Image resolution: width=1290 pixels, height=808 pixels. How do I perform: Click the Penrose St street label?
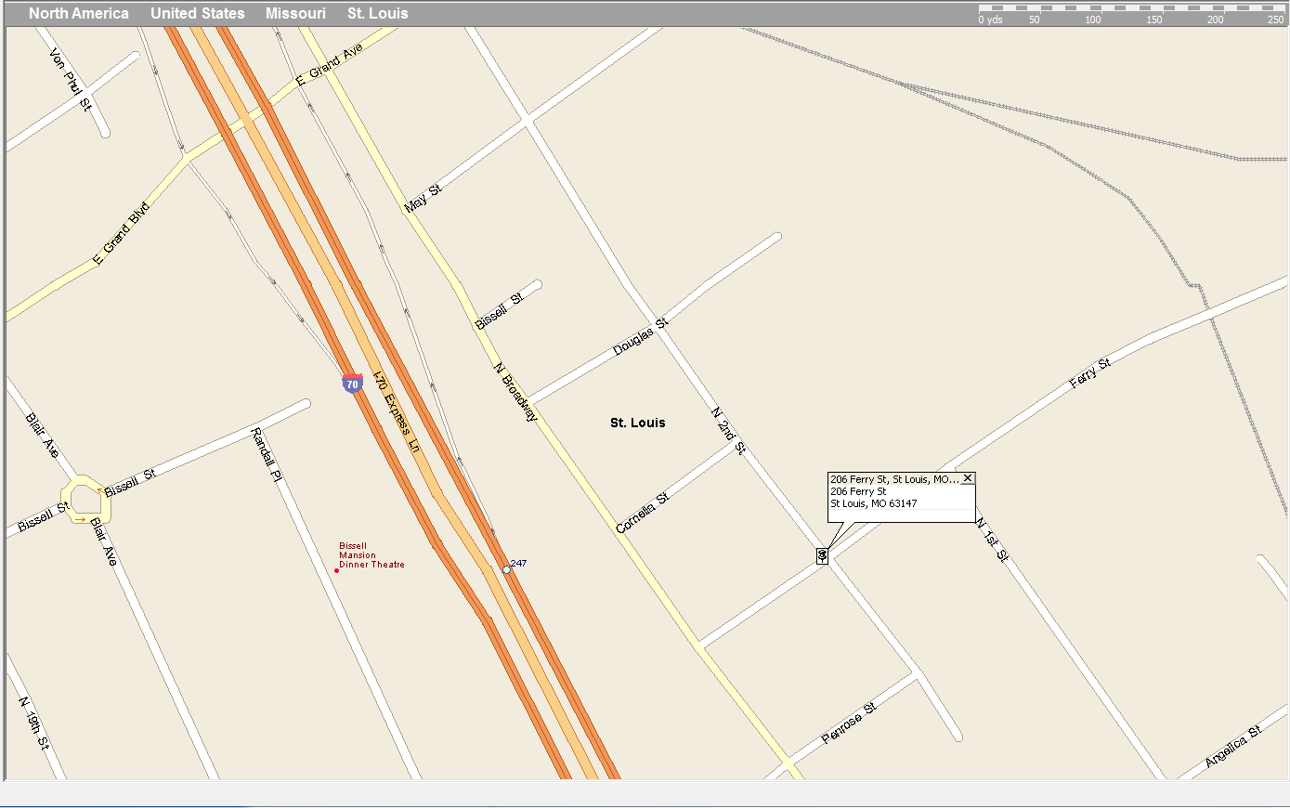849,723
